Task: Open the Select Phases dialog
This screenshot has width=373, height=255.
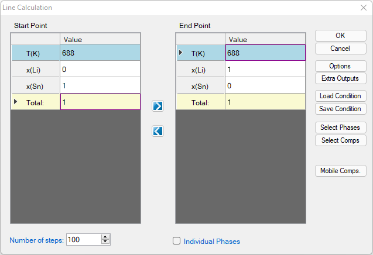Action: (340, 127)
